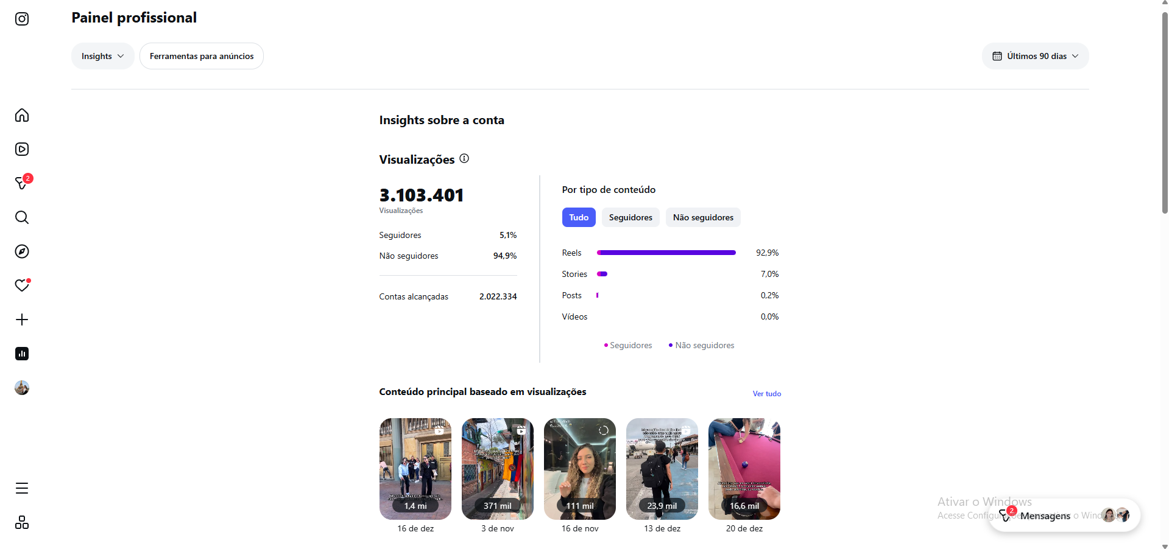
Task: Open the professional dashboard chart icon
Action: tap(22, 354)
